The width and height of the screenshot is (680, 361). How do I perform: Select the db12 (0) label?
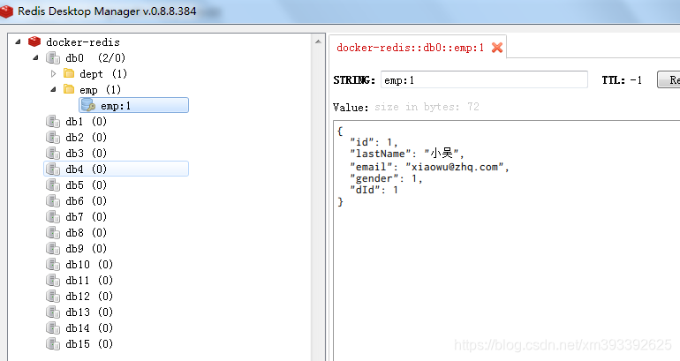(x=89, y=297)
